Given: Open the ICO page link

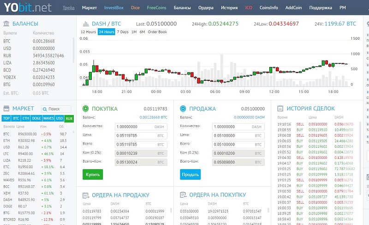Looking at the screenshot, I should coord(249,7).
